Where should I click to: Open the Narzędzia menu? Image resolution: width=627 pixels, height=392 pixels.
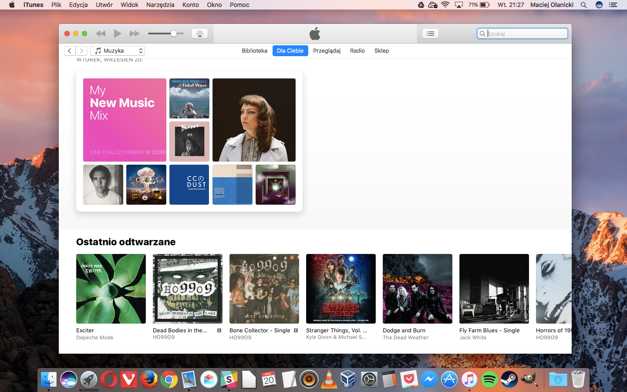click(160, 5)
